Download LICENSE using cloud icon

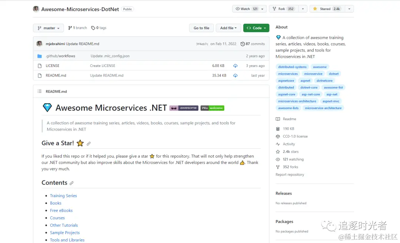pyautogui.click(x=235, y=66)
